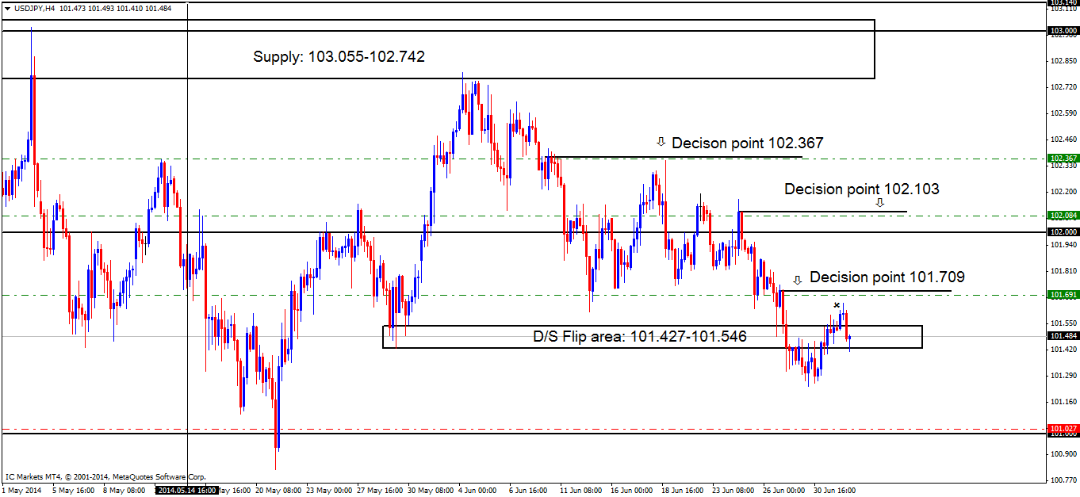
Task: Click the highlighted 2014.05.14 16:00 date label
Action: pos(187,491)
